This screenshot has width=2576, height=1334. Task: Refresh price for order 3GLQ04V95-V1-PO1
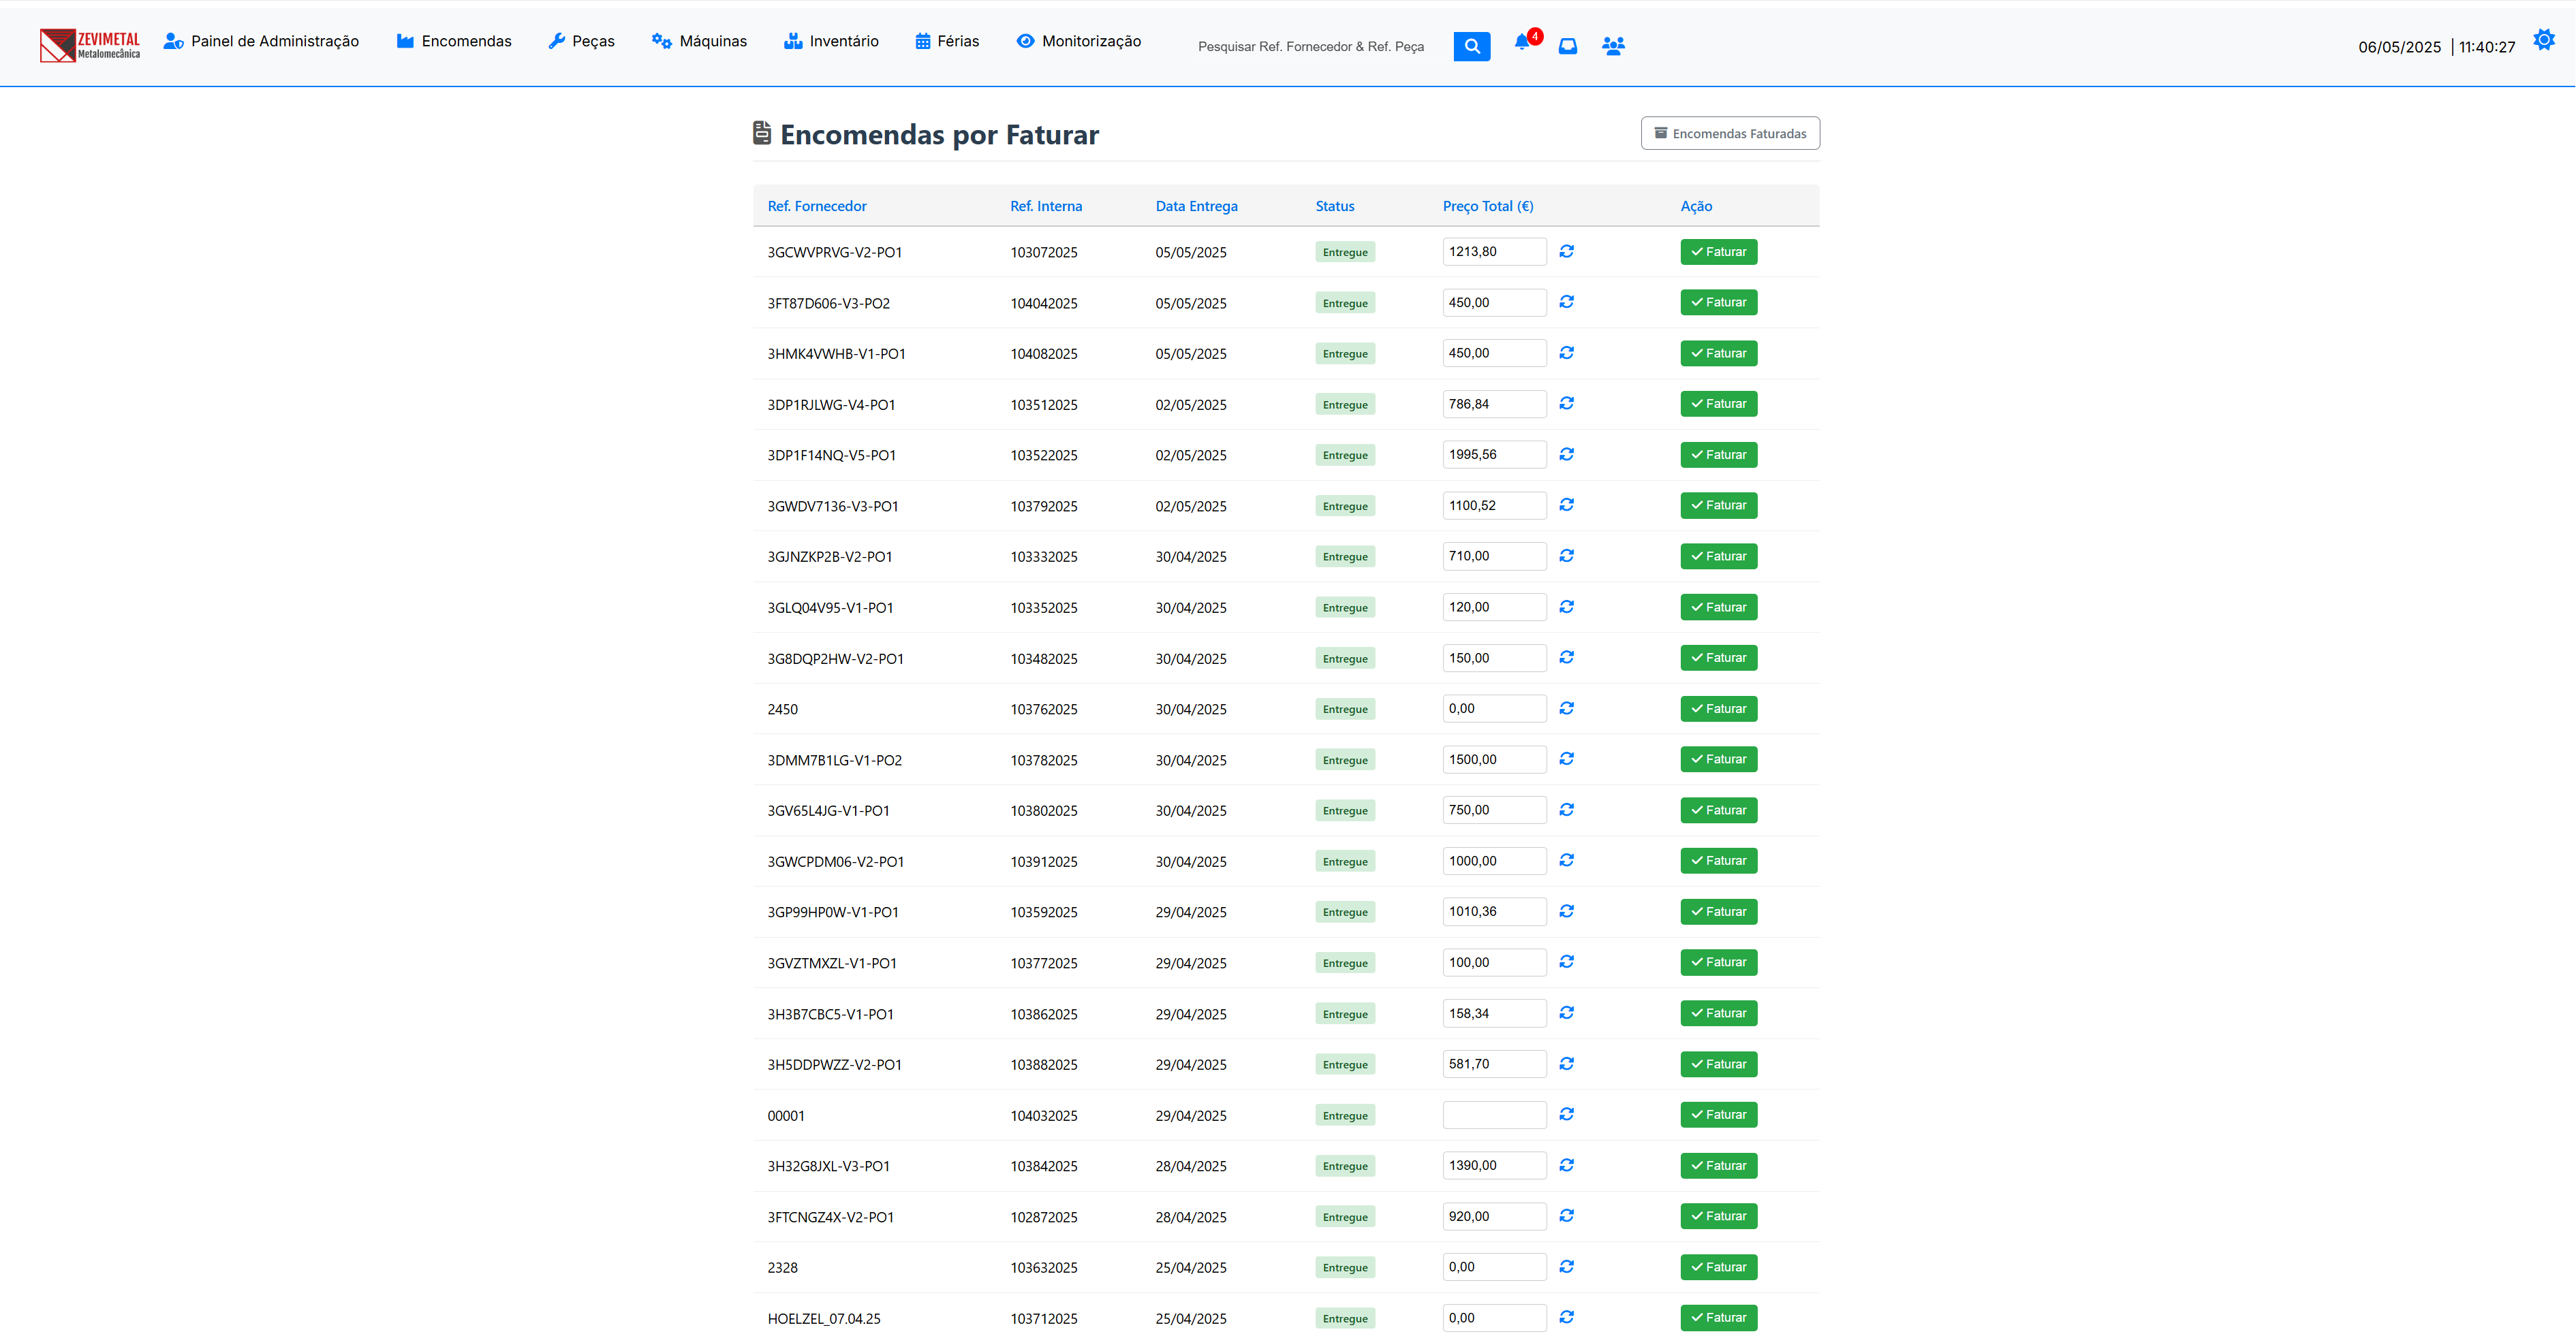point(1566,607)
